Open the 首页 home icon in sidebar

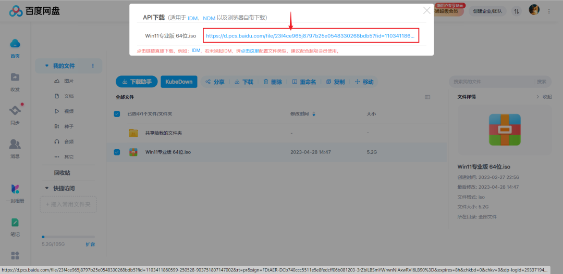click(x=15, y=44)
